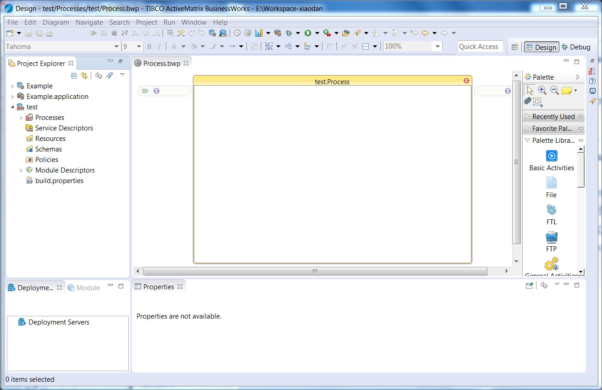
Task: Click the green Run button in toolbar
Action: click(308, 33)
